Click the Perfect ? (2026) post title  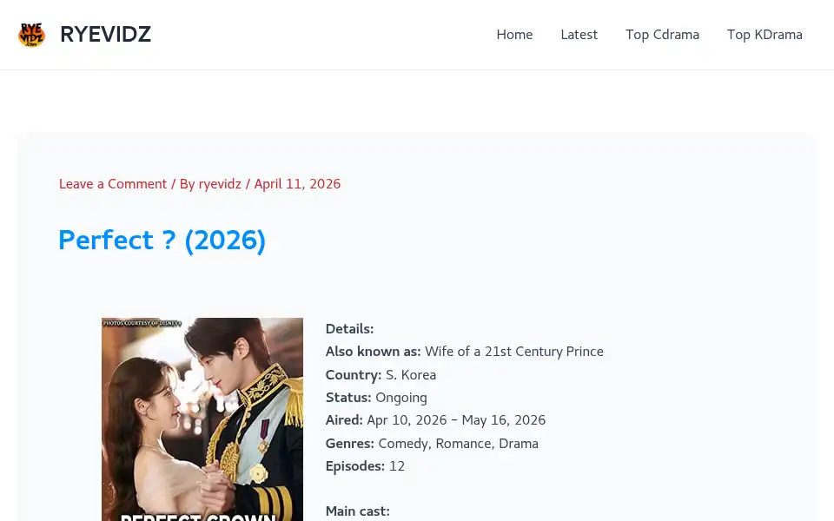click(x=162, y=241)
